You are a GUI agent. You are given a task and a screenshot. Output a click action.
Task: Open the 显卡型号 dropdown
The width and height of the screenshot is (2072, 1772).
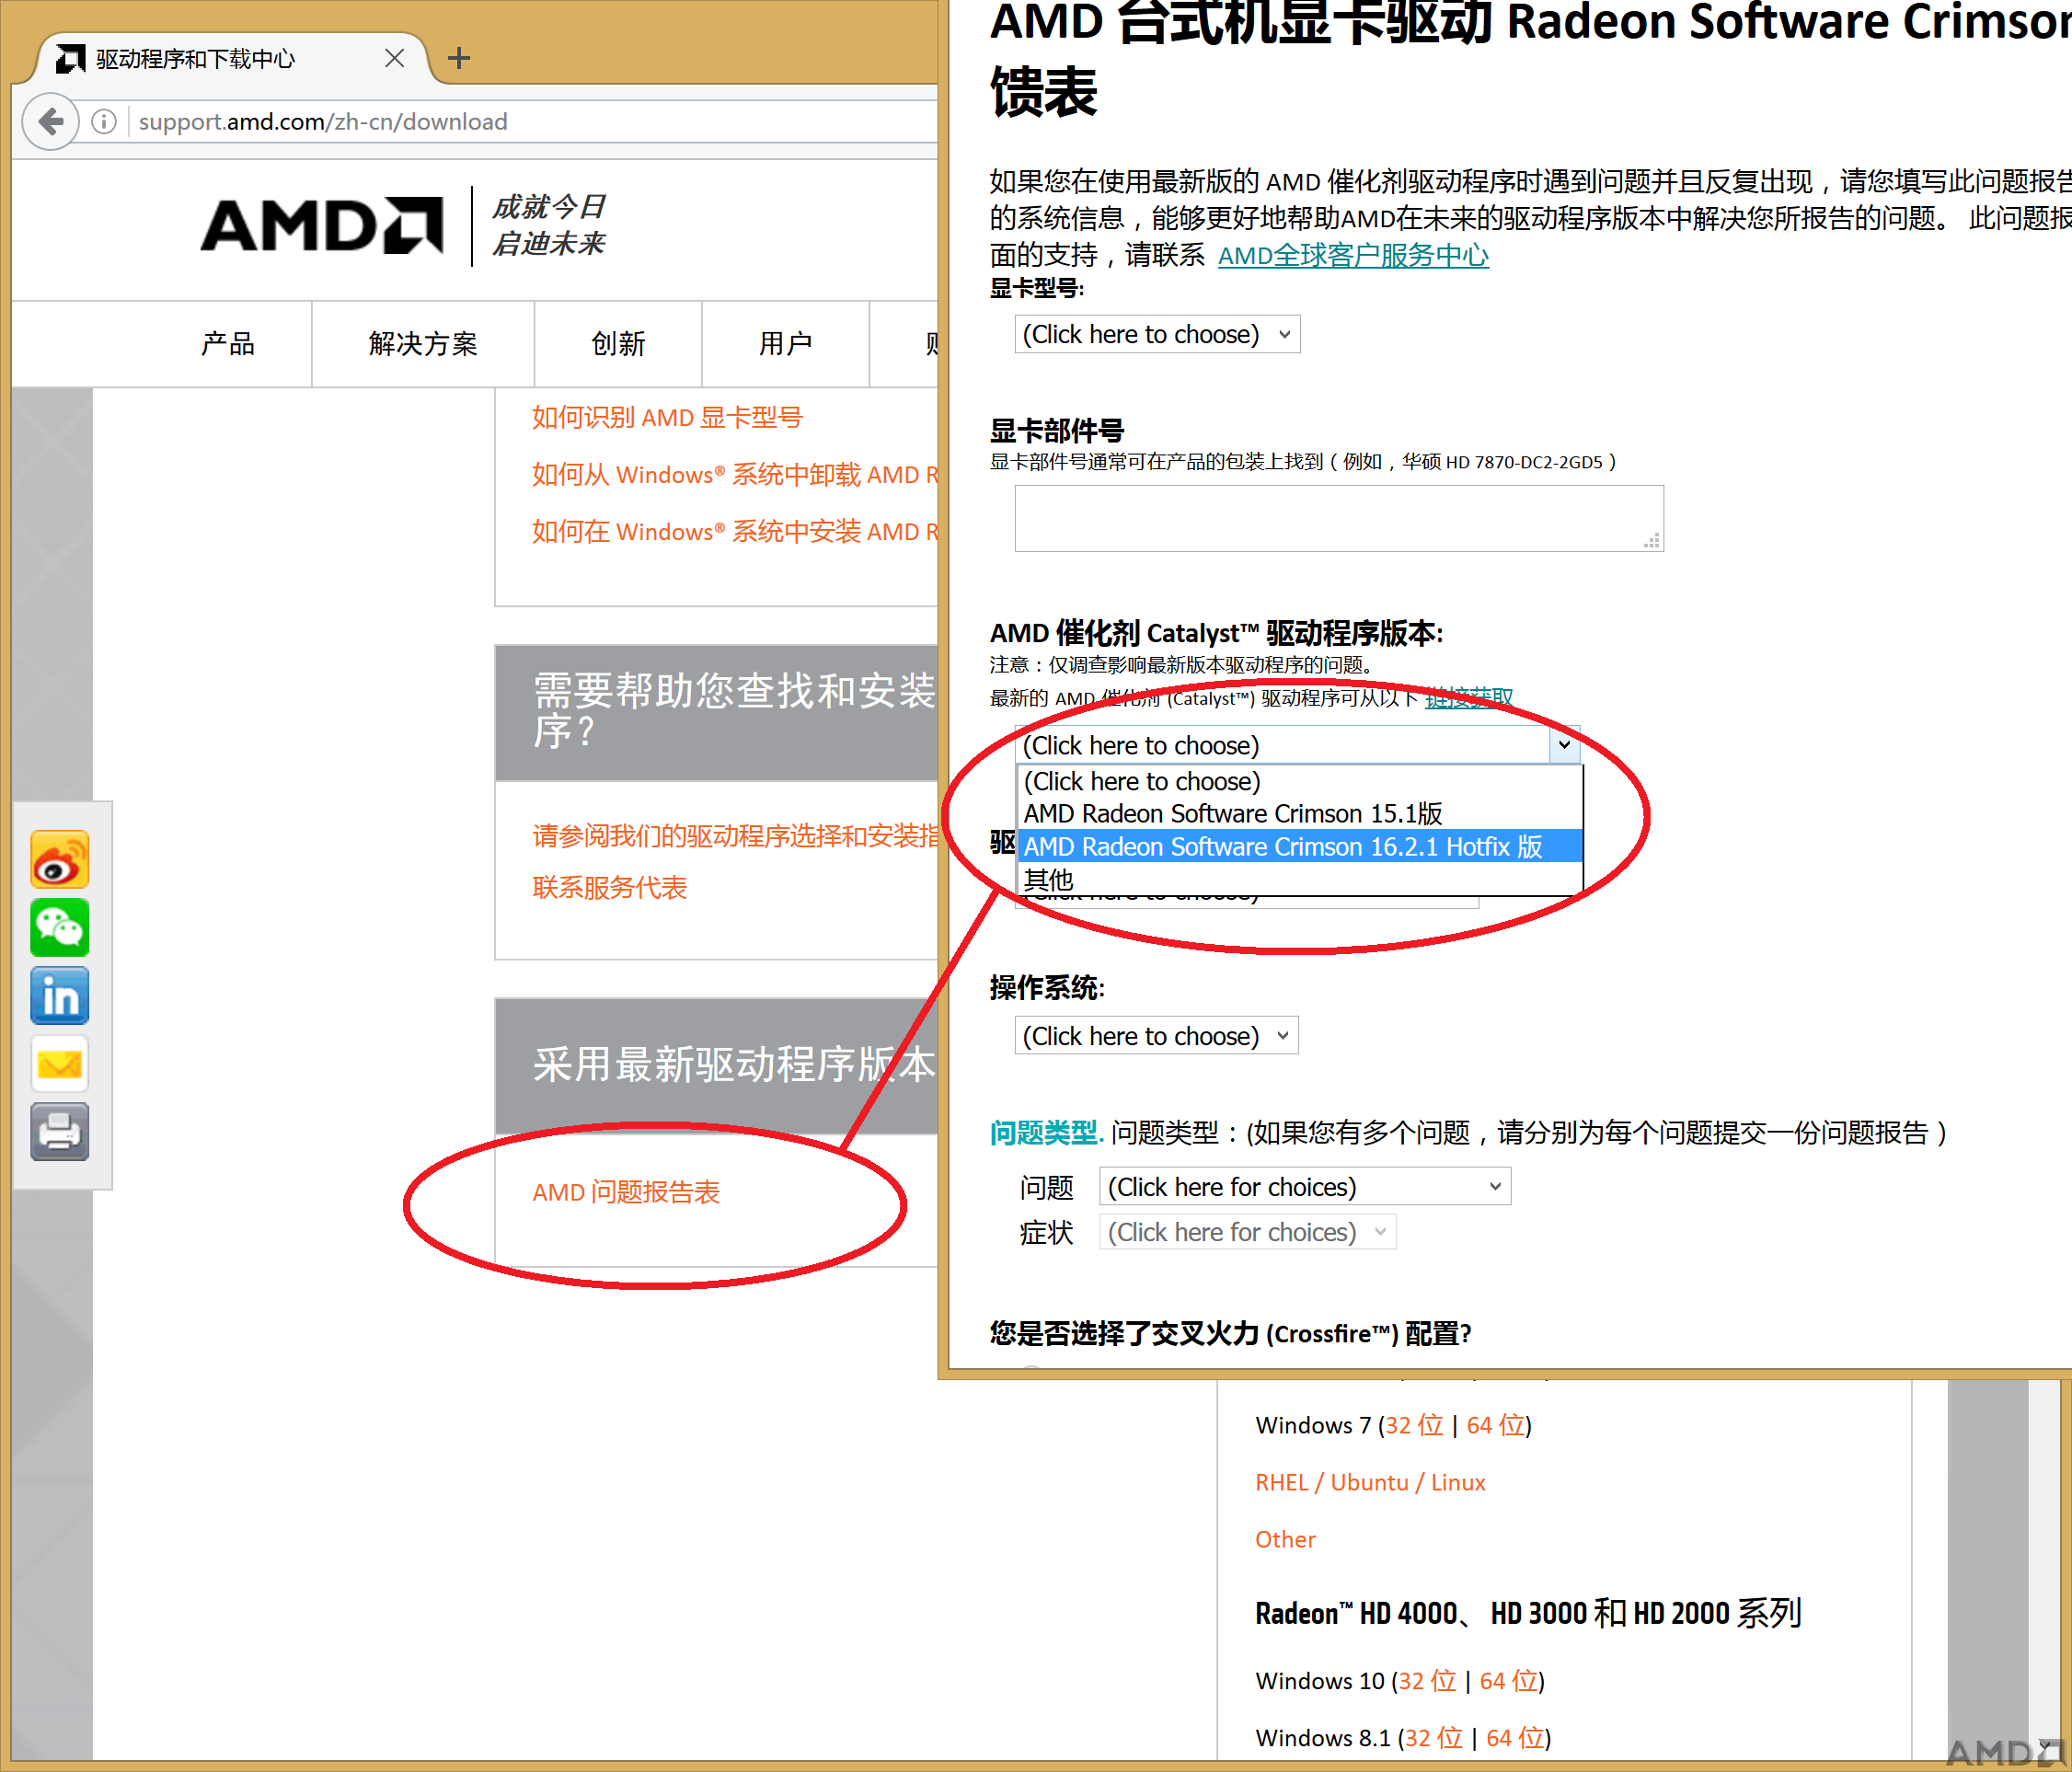pos(1157,334)
